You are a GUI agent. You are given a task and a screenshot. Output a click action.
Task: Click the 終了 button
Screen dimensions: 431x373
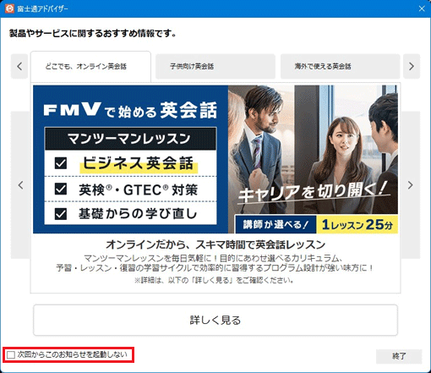click(399, 356)
